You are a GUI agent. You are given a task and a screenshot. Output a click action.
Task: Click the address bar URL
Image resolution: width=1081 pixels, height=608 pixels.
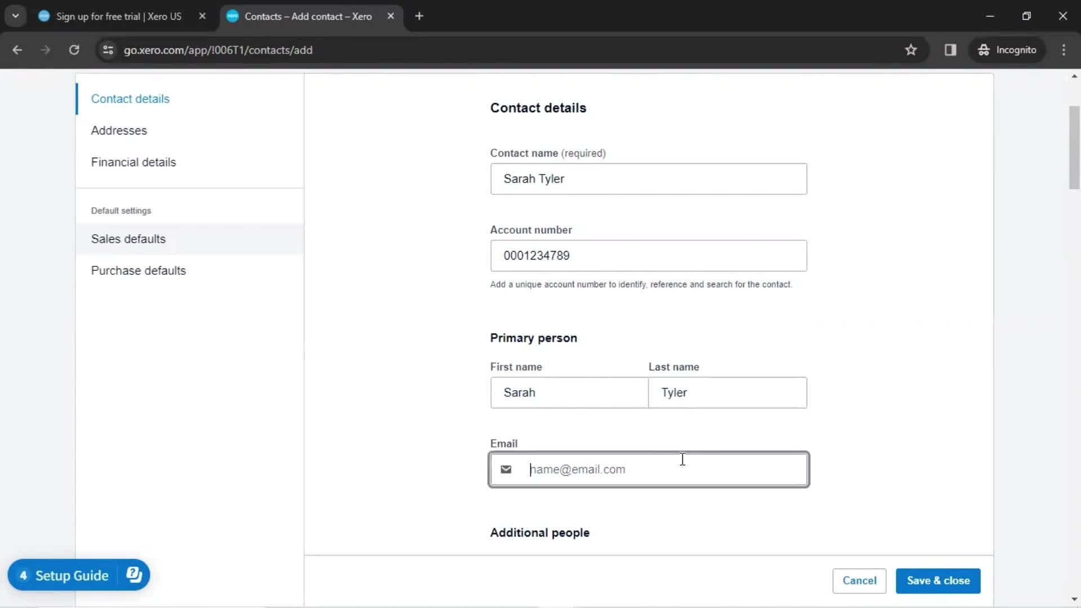pos(218,50)
